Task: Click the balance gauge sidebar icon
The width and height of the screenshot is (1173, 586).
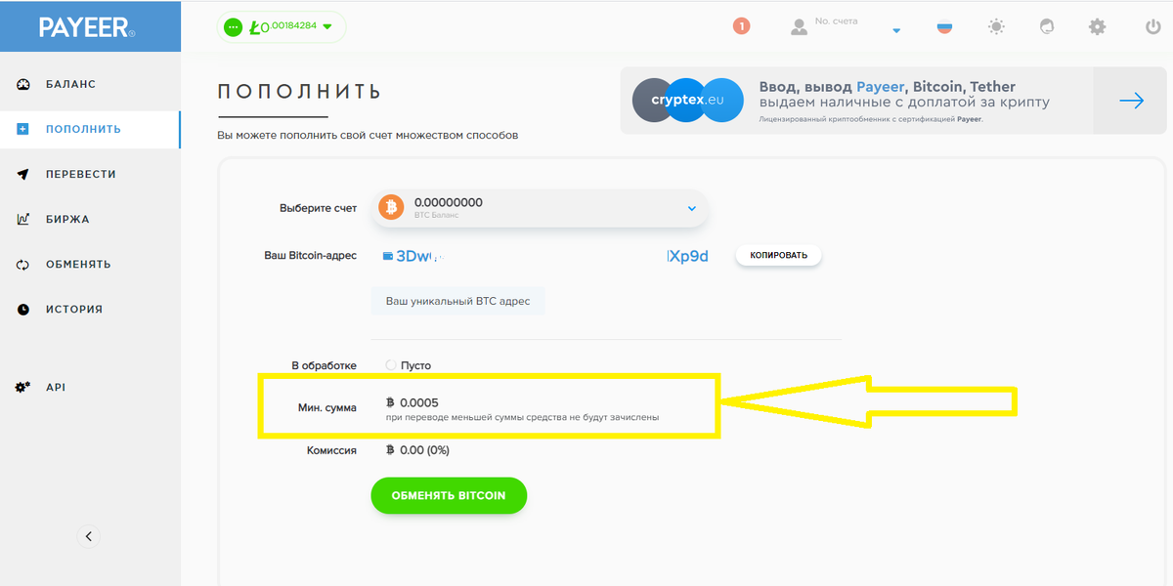Action: (x=23, y=84)
